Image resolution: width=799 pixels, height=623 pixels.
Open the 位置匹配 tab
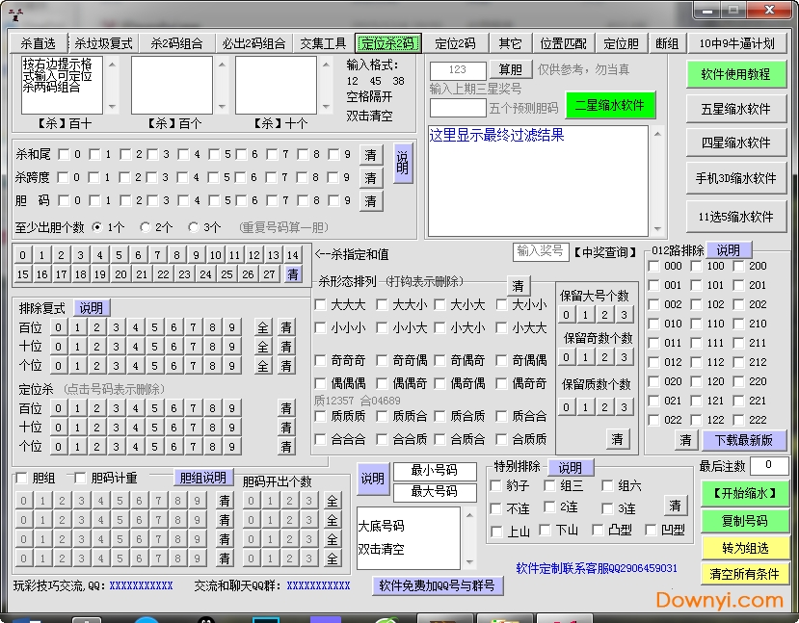[563, 43]
